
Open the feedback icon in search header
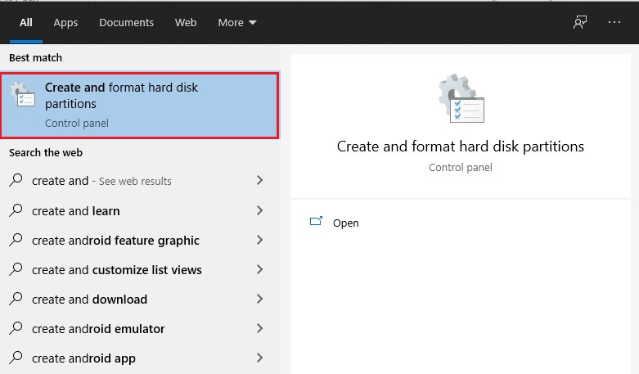pyautogui.click(x=580, y=22)
